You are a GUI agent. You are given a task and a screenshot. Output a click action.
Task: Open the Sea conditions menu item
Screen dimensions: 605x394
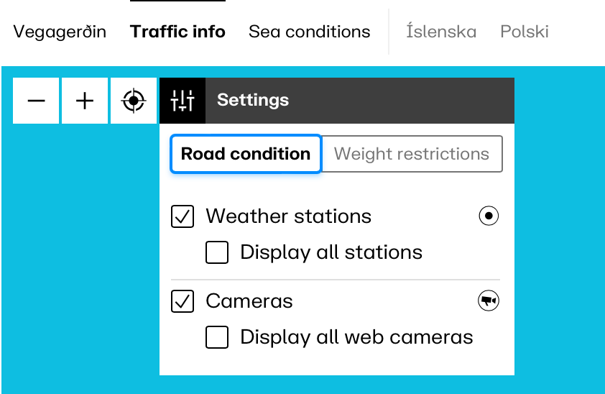tap(309, 32)
